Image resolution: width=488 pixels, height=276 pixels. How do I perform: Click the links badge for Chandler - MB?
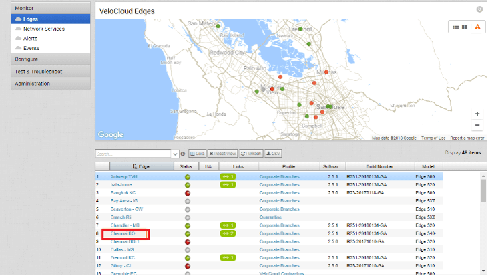tap(228, 225)
